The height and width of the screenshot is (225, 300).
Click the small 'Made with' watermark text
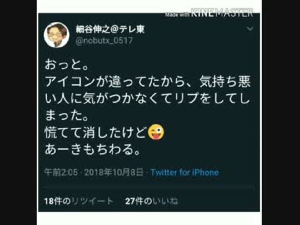click(177, 14)
